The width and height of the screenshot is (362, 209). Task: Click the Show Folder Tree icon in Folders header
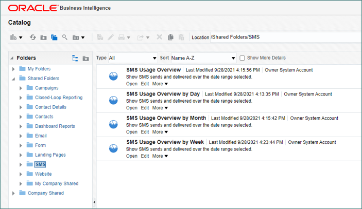point(75,58)
